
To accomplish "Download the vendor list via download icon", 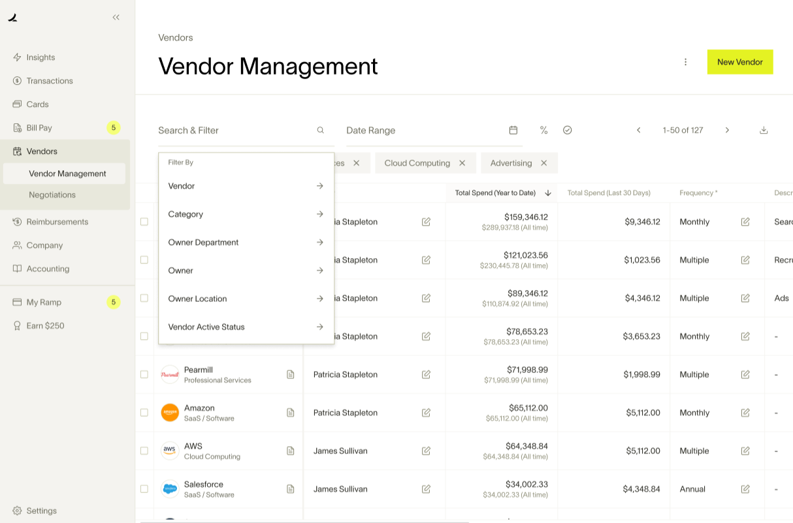I will point(764,130).
